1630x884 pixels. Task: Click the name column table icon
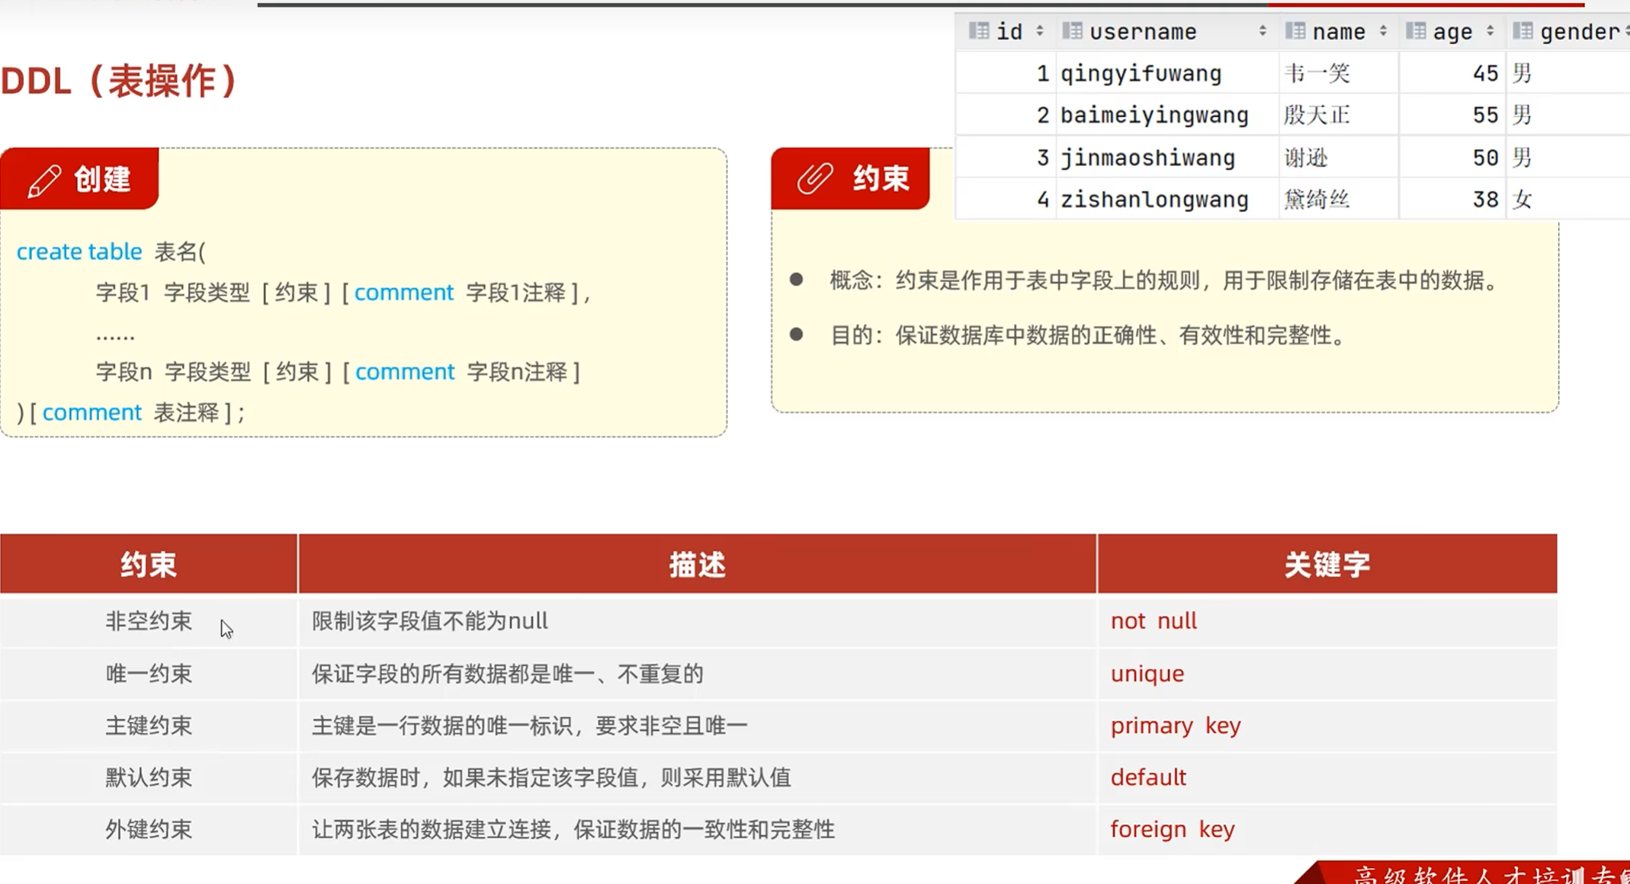point(1295,31)
